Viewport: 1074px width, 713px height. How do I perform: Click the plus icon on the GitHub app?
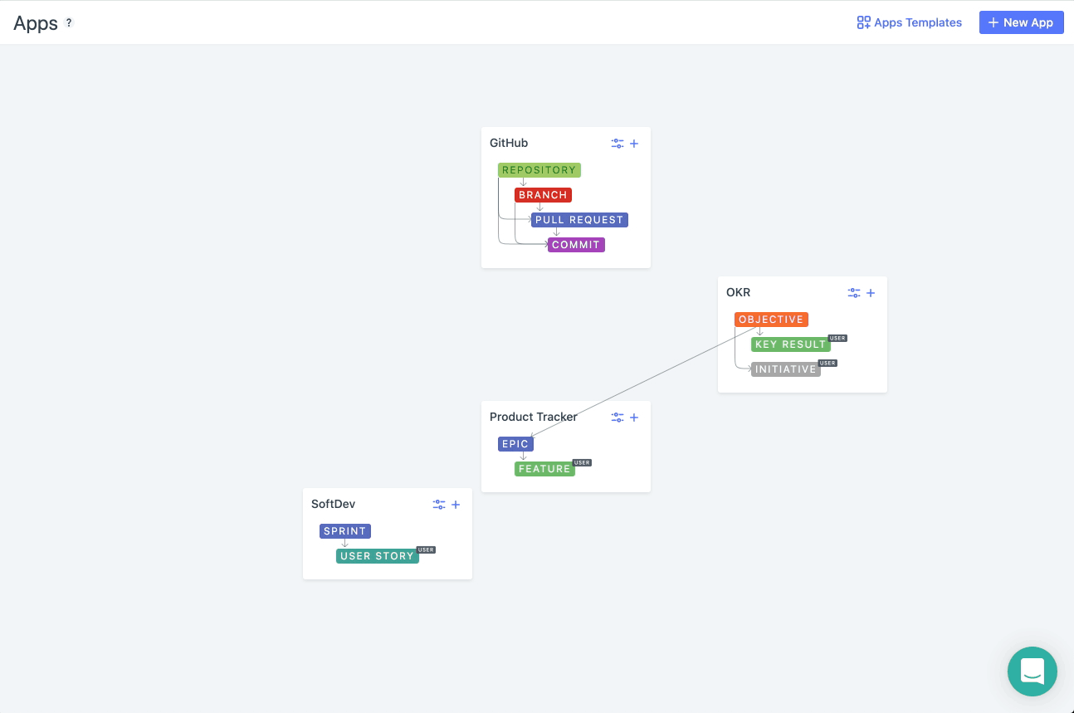tap(634, 143)
